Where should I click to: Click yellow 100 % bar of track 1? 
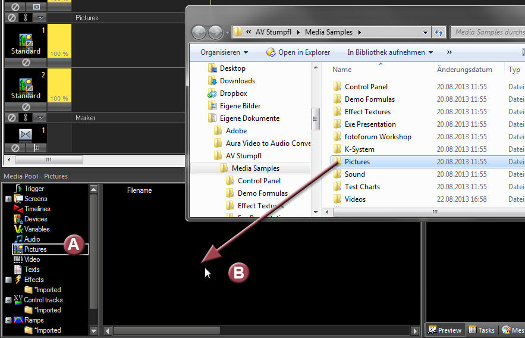click(59, 41)
